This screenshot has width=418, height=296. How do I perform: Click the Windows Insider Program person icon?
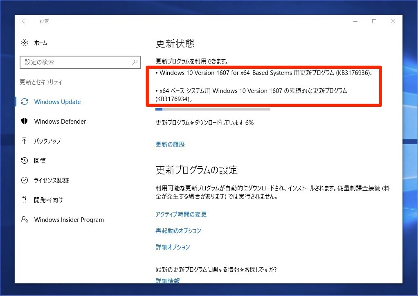click(x=25, y=219)
